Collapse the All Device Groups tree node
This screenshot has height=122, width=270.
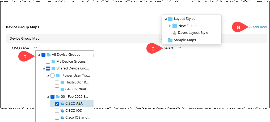[x=39, y=55]
